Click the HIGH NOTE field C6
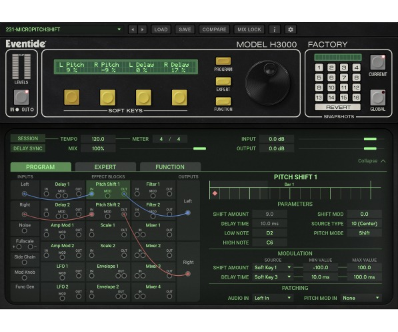 [x=269, y=242]
